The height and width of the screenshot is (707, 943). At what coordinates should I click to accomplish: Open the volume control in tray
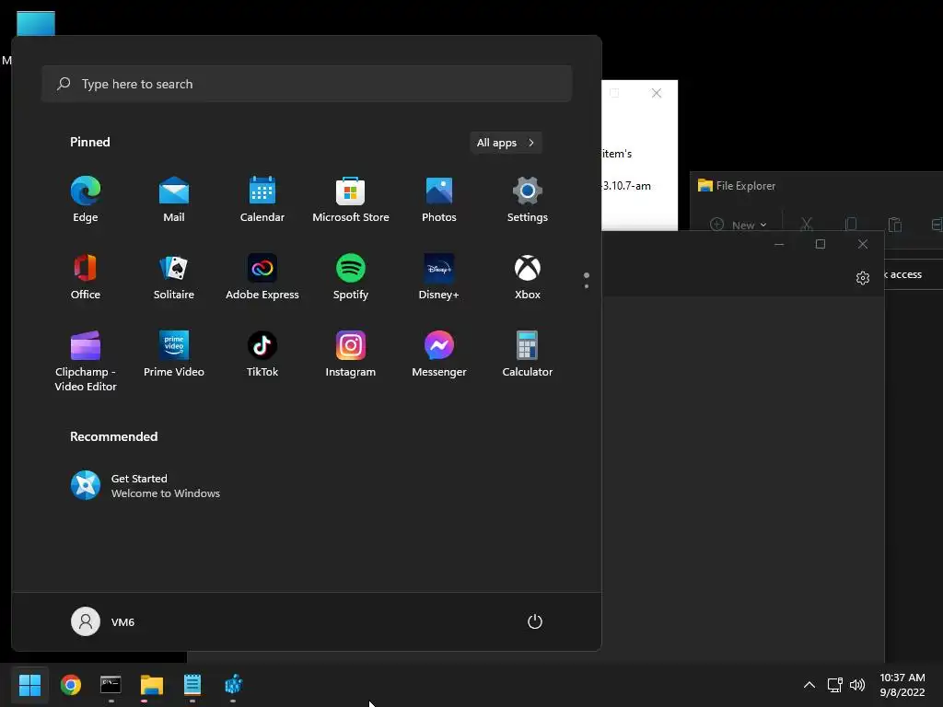857,685
